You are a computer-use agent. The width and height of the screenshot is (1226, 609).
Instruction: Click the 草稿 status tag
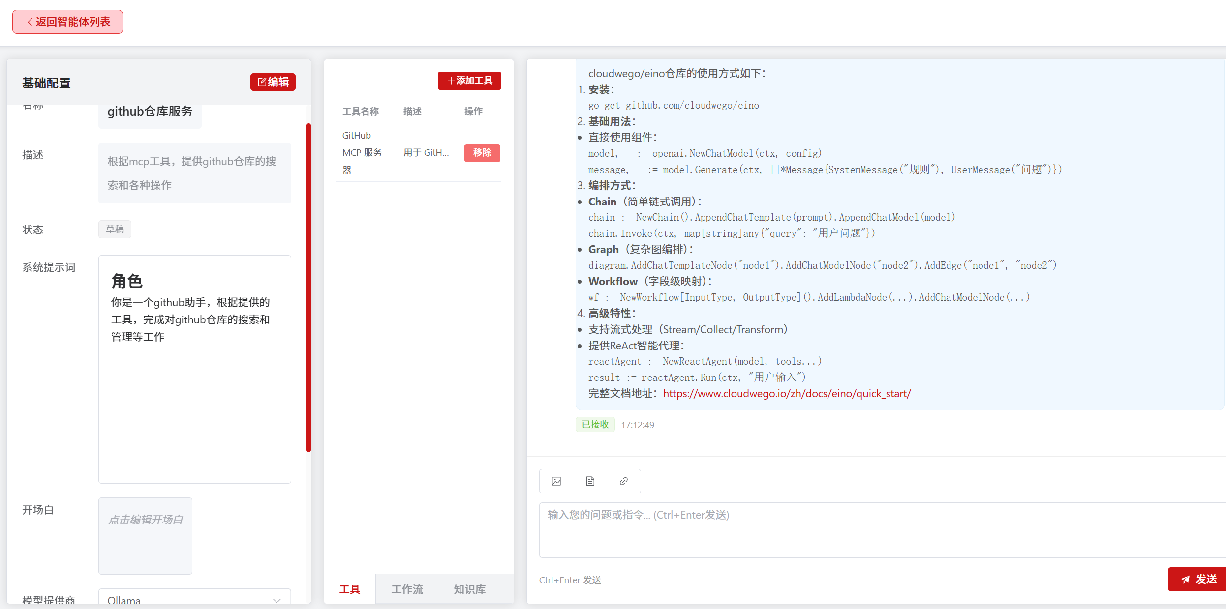pyautogui.click(x=115, y=229)
